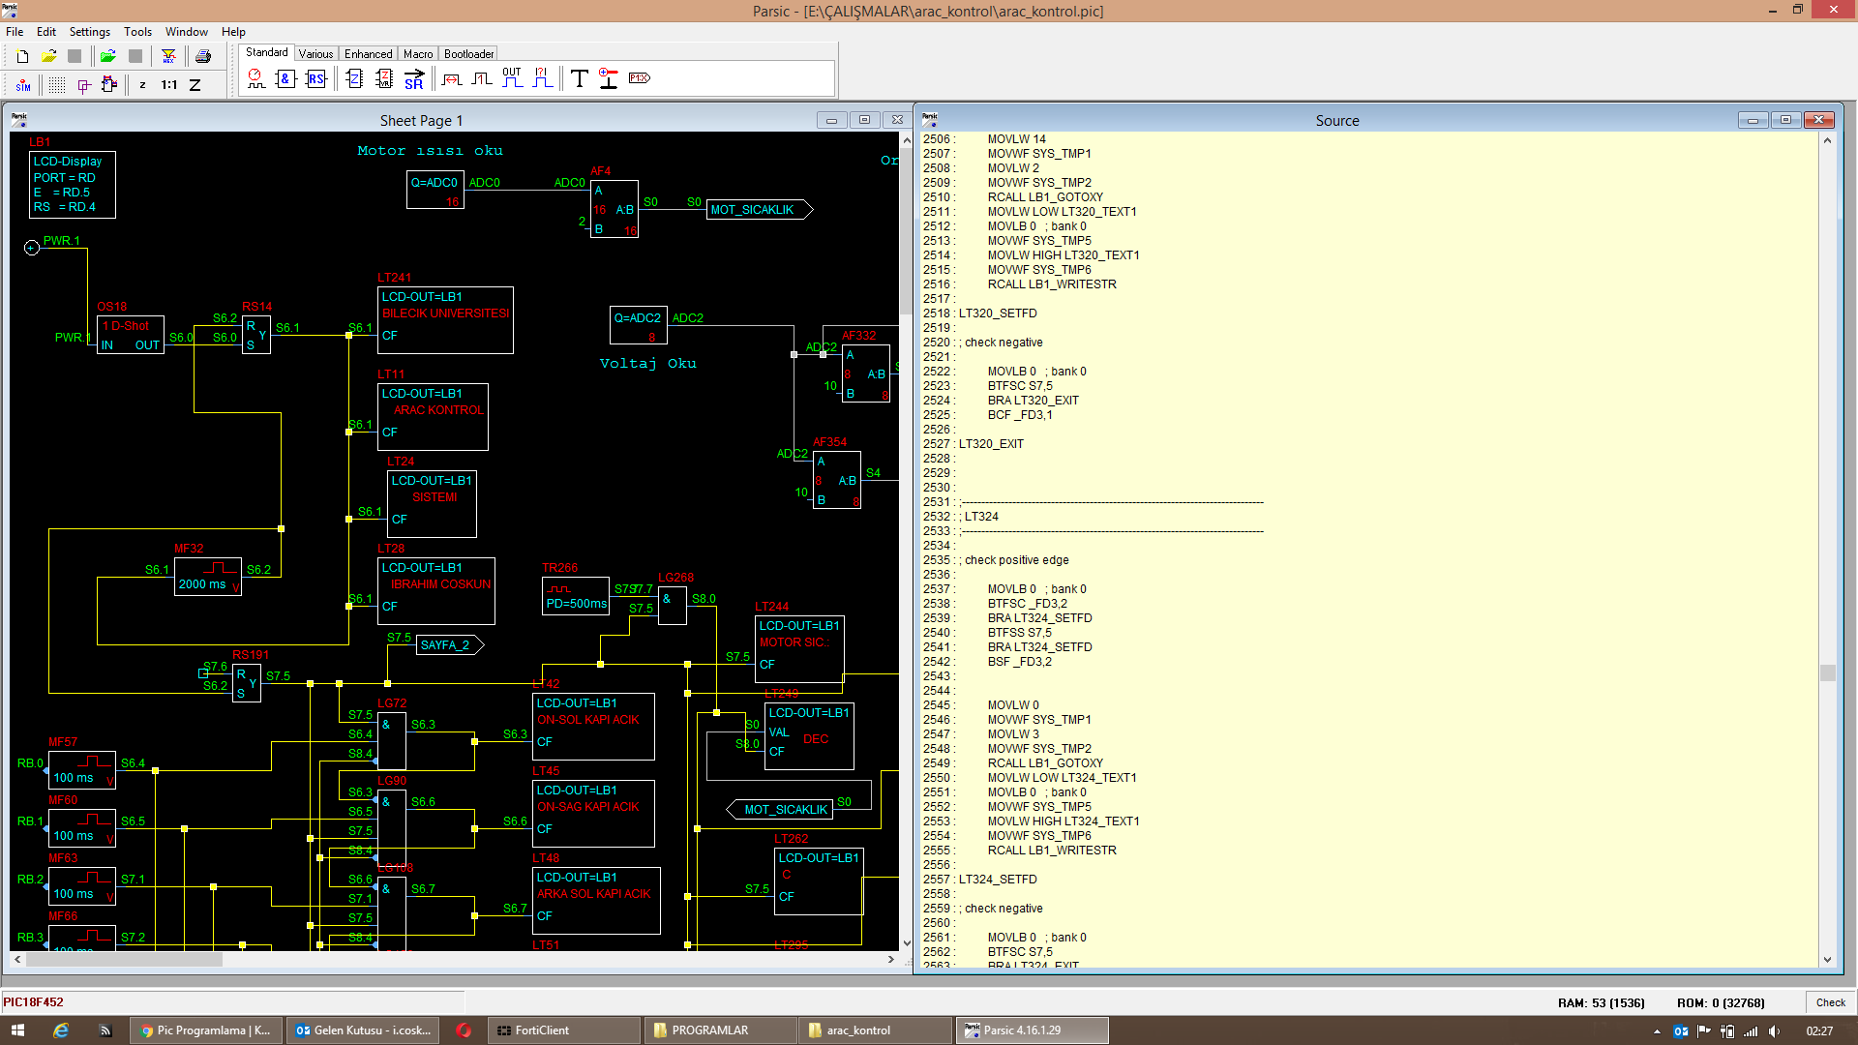The width and height of the screenshot is (1858, 1045).
Task: Click the Sheet Page horizontal scrollbar thumb
Action: (124, 960)
